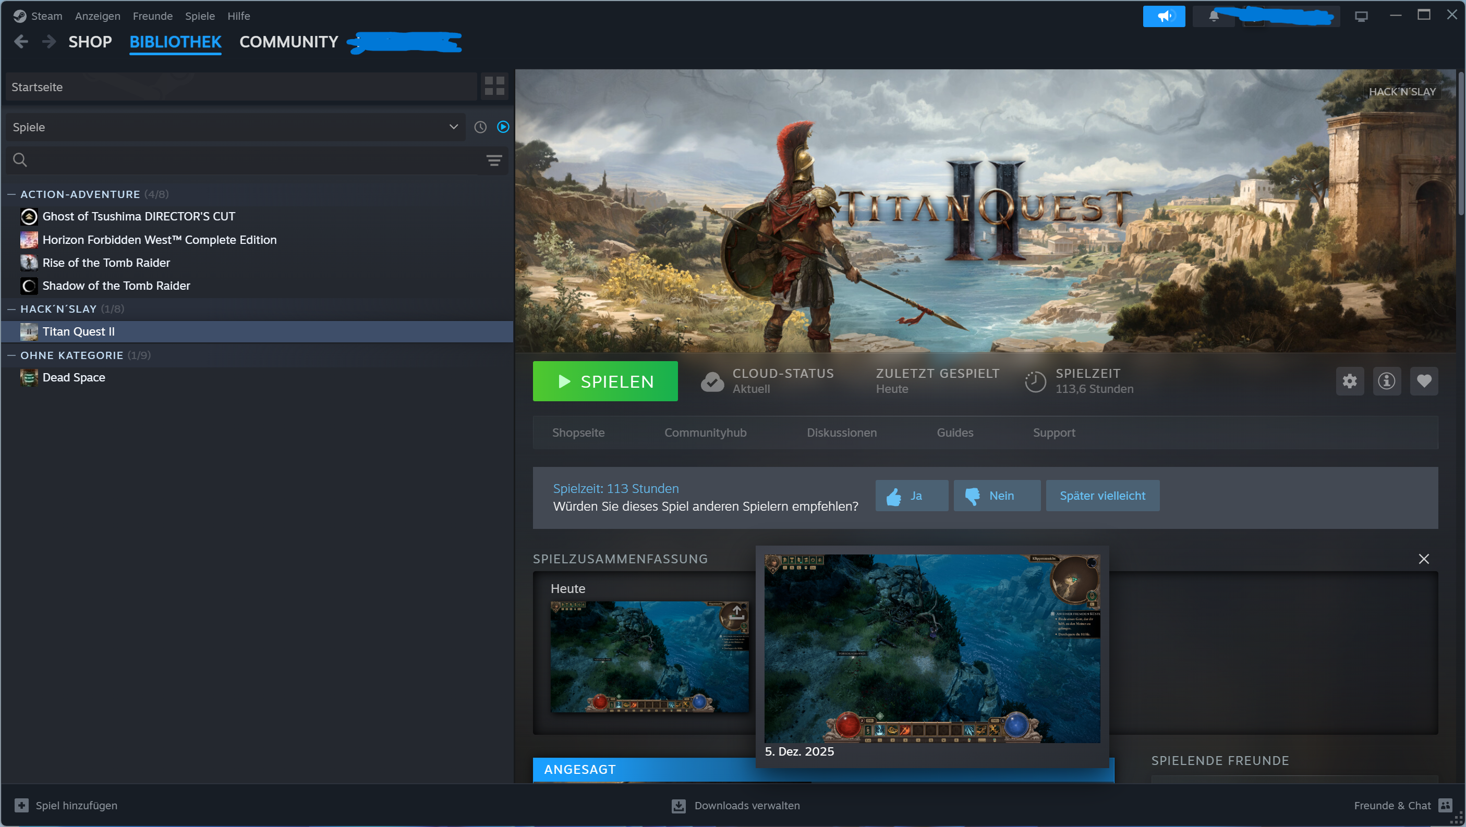
Task: Toggle sorting by recent activity clock icon
Action: pyautogui.click(x=480, y=127)
